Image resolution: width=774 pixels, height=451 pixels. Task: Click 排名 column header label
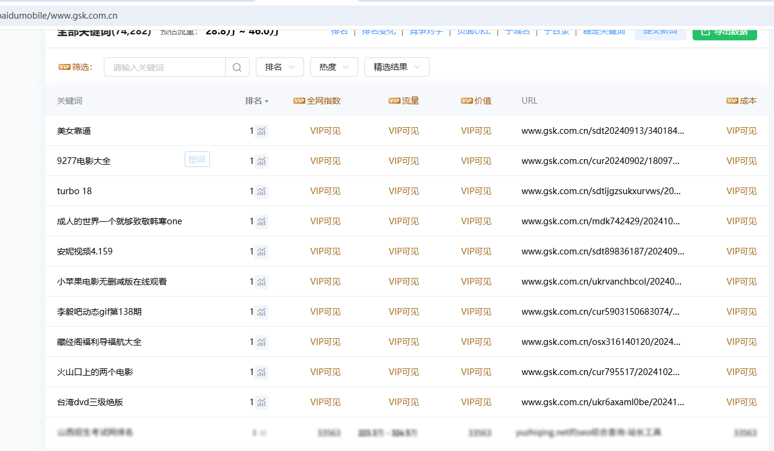(253, 101)
